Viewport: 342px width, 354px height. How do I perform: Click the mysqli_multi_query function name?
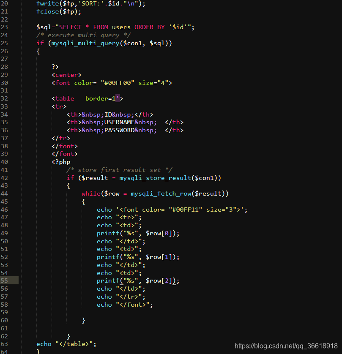(85, 44)
